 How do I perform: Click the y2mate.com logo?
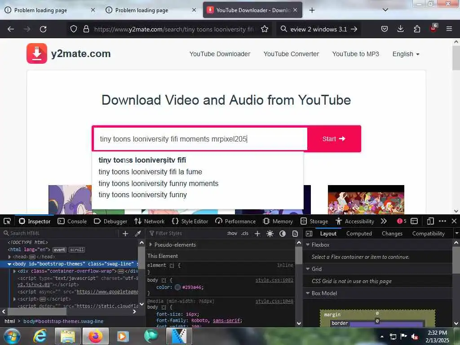click(69, 54)
